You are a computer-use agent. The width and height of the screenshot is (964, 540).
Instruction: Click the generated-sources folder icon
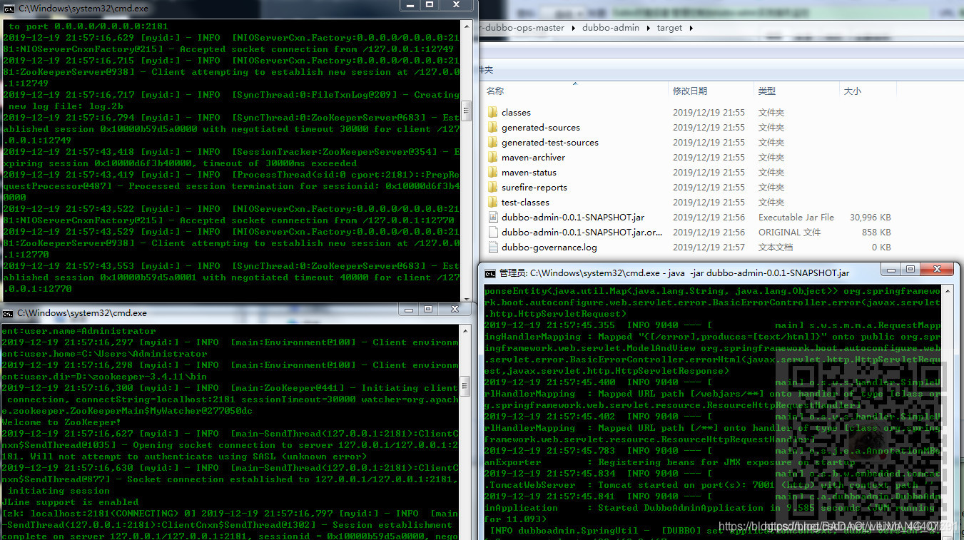[x=492, y=128]
